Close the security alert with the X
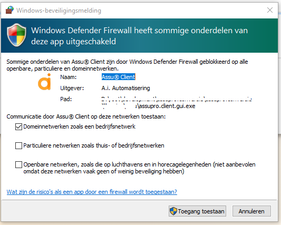Viewport: 281px width, 225px height. (x=270, y=10)
